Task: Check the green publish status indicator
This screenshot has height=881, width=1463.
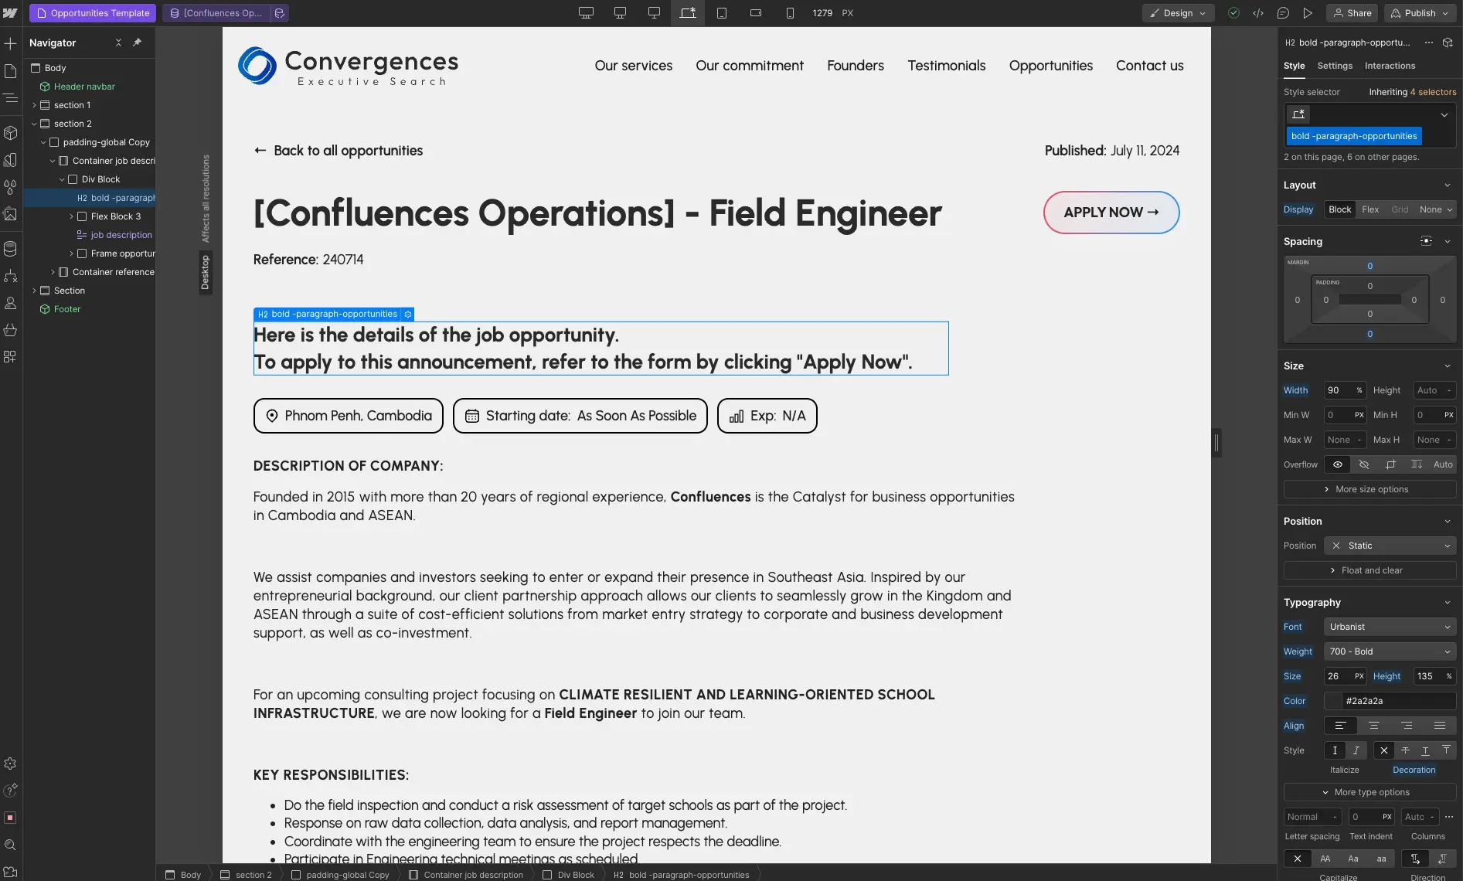Action: 1233,13
